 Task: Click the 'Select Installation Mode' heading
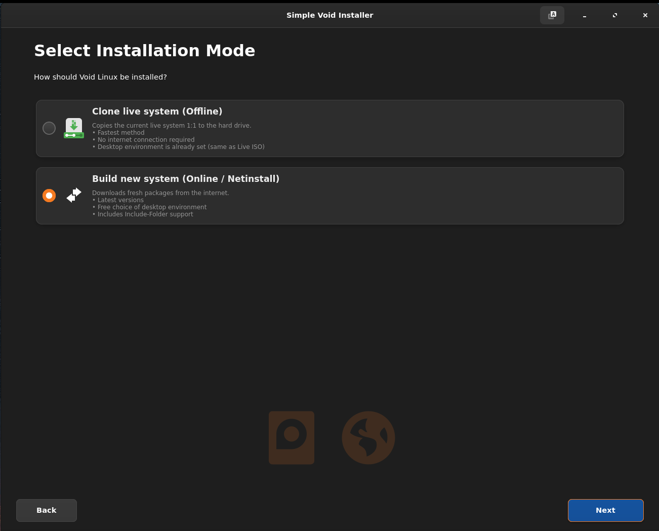[145, 51]
